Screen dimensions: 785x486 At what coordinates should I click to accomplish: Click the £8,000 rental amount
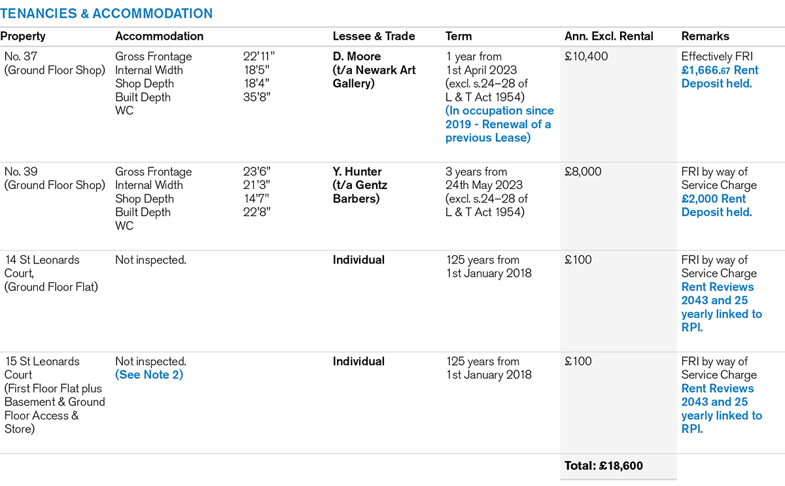[x=584, y=172]
